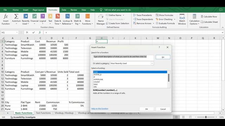Open the Home tab

coord(15,10)
